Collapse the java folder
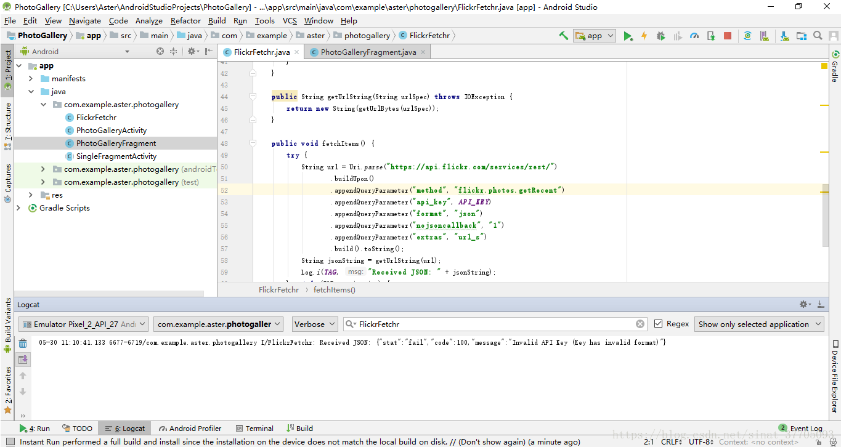This screenshot has width=841, height=447. 31,92
